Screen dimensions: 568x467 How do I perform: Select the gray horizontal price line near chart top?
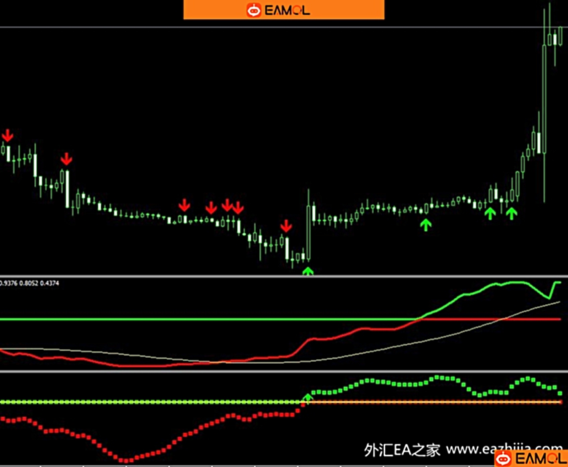(x=268, y=27)
